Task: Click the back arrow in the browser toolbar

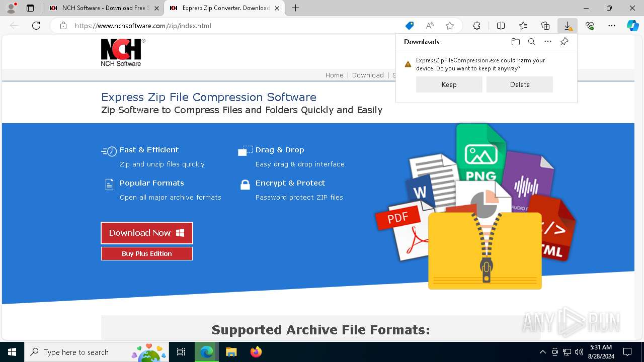Action: [x=14, y=26]
